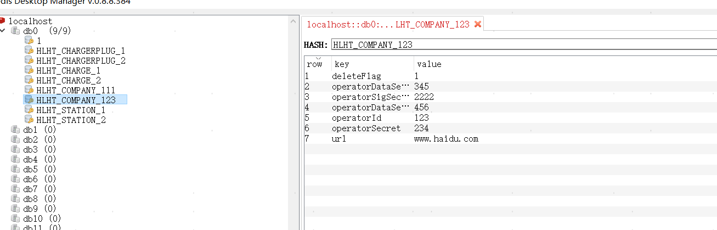Select the db10 (0) label
The height and width of the screenshot is (230, 717).
[x=42, y=218]
